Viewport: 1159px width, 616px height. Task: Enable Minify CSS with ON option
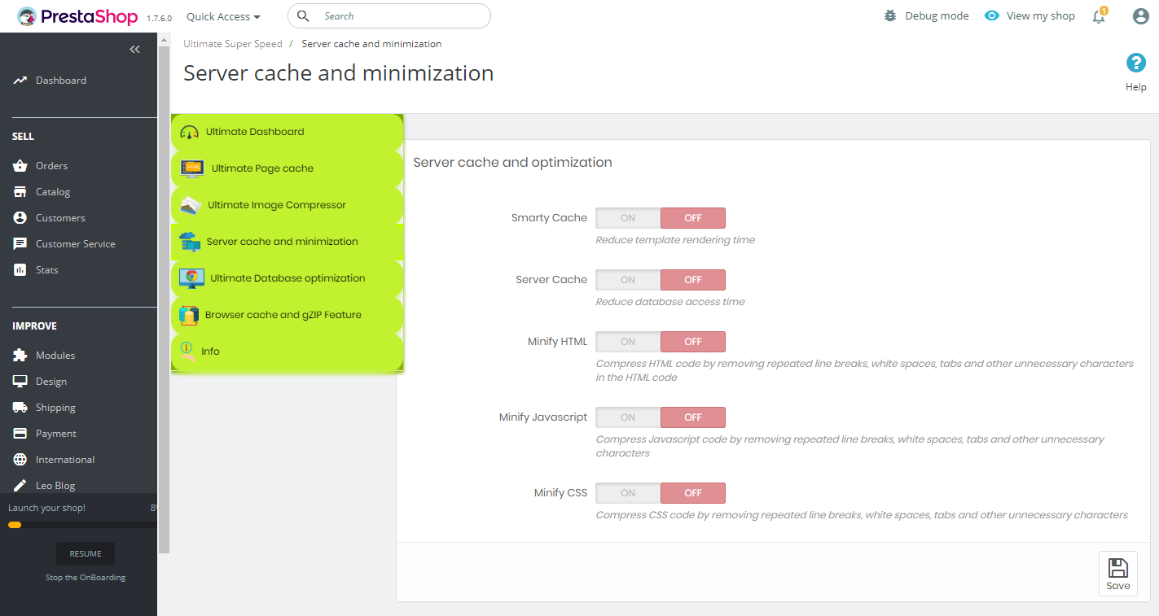(x=628, y=493)
